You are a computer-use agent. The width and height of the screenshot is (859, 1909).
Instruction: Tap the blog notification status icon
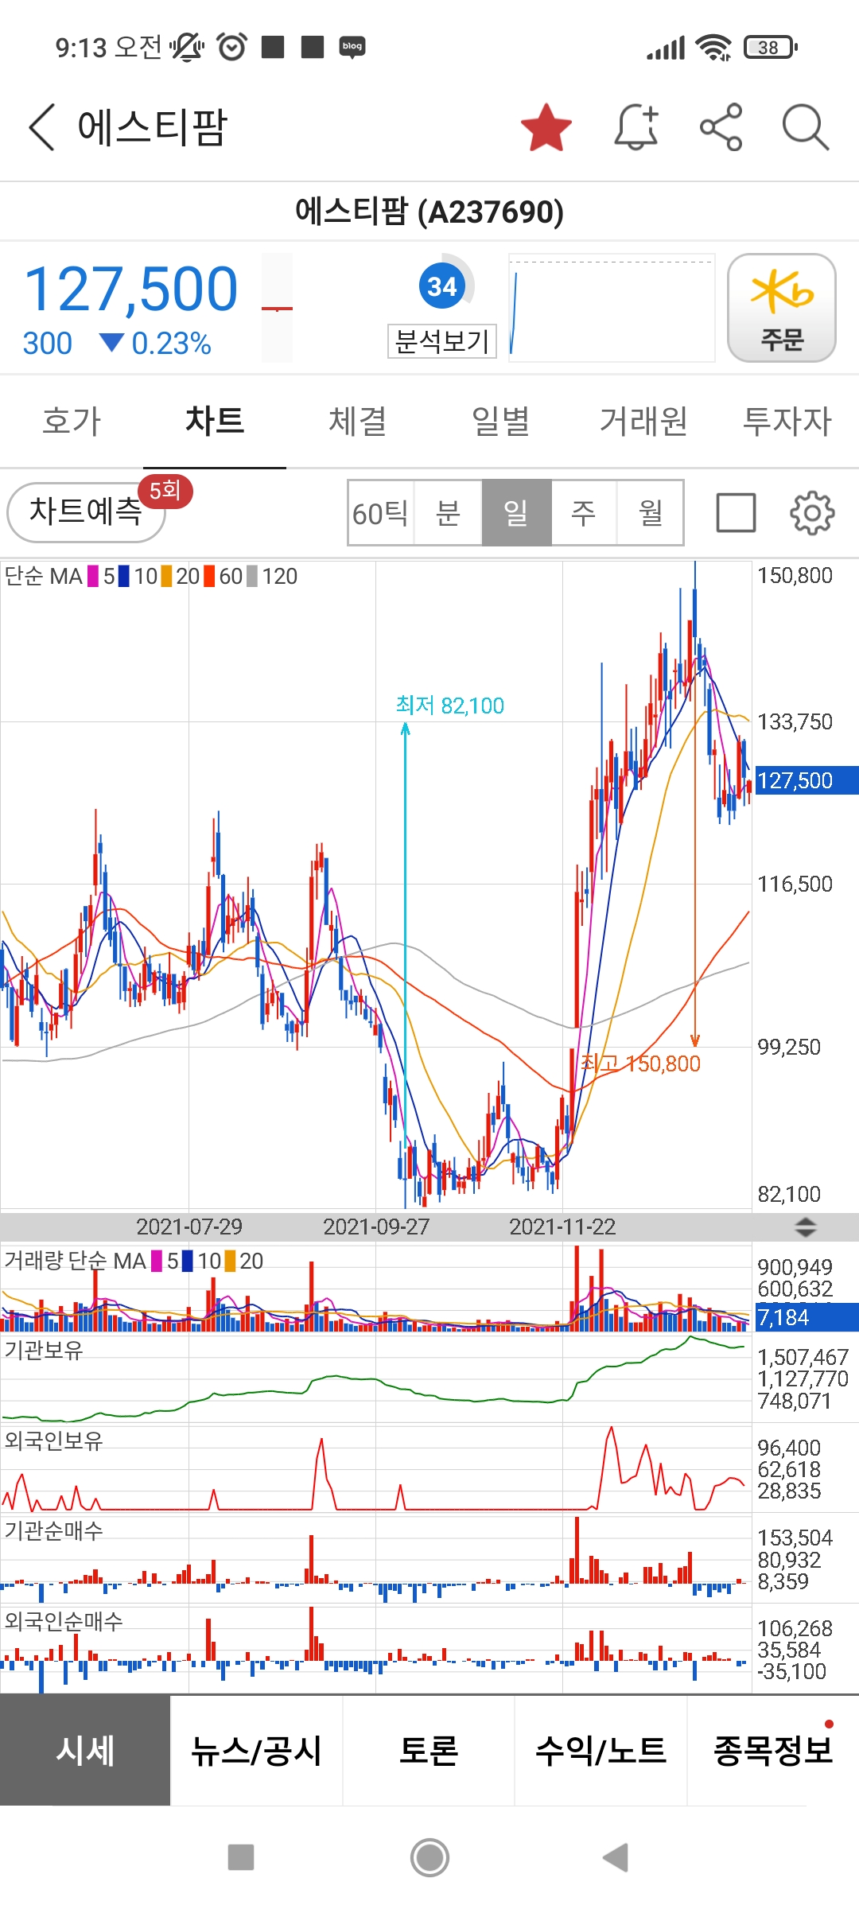352,47
